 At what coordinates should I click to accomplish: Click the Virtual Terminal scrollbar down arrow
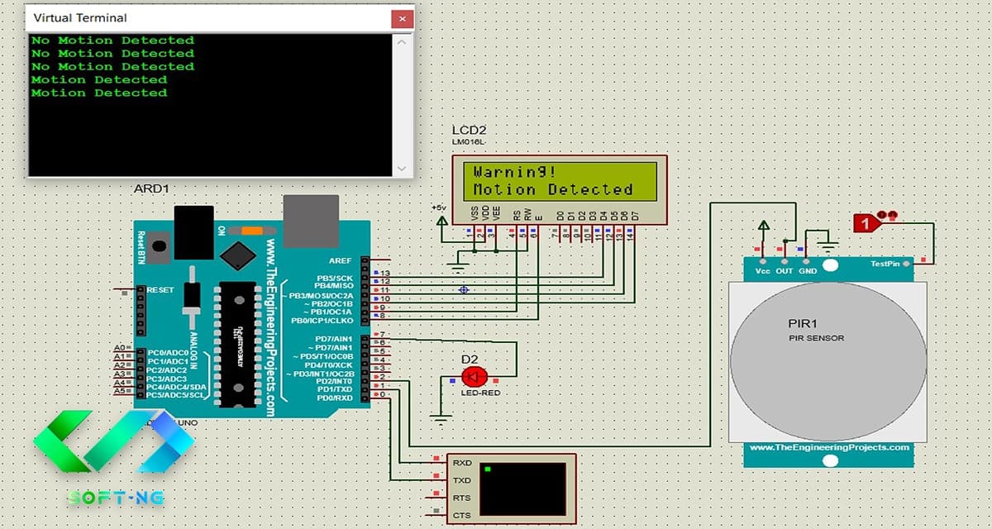[403, 168]
